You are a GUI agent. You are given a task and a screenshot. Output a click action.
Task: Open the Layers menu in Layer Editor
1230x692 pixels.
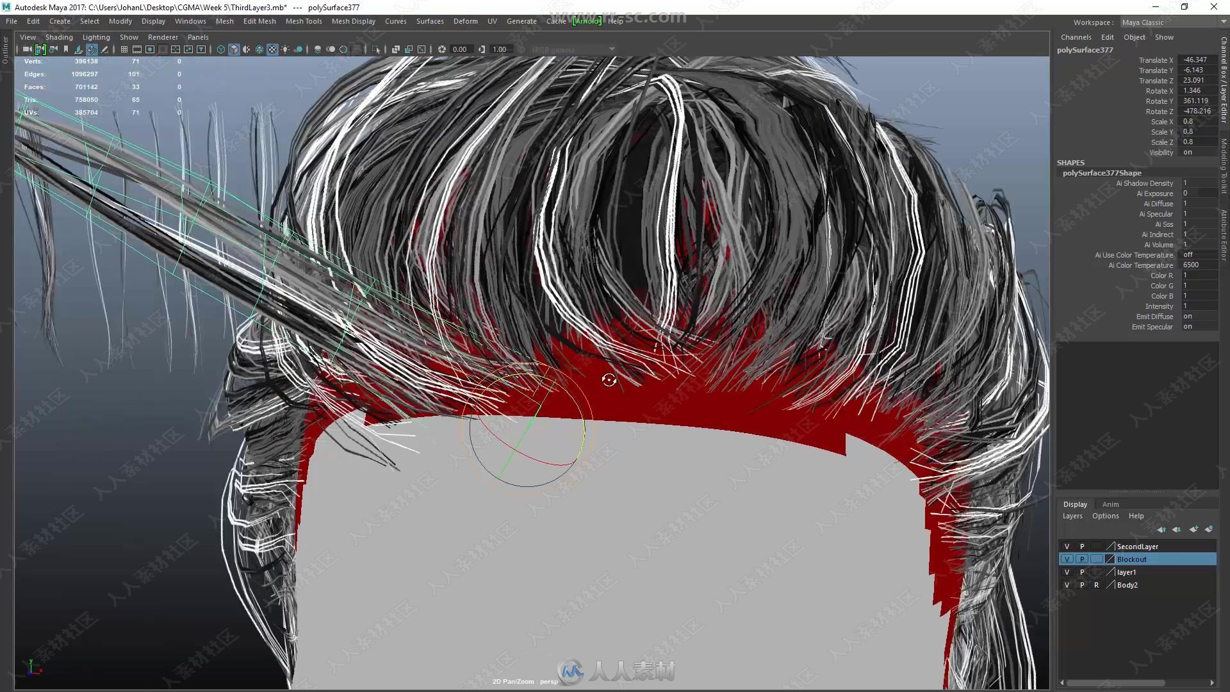(x=1072, y=516)
